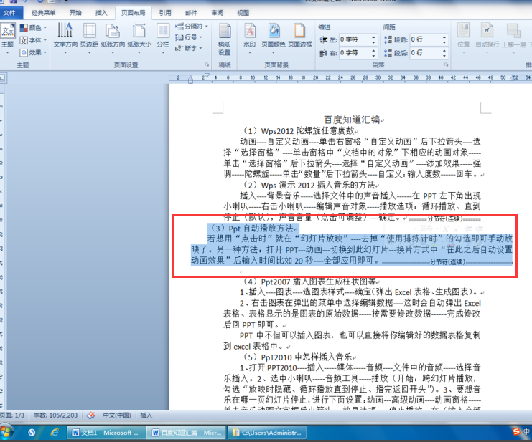Switch to the 经典菜单 tab

click(43, 13)
